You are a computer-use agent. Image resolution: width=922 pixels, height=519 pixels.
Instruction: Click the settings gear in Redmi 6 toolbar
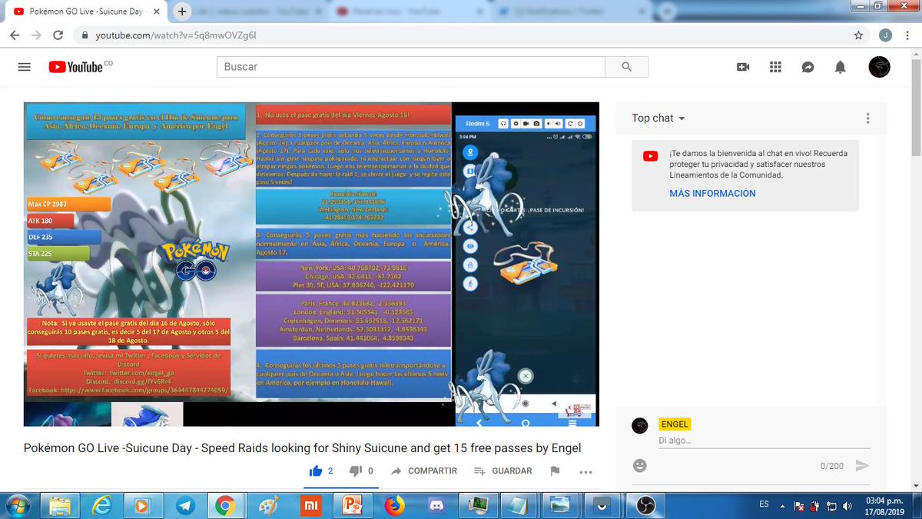click(515, 124)
